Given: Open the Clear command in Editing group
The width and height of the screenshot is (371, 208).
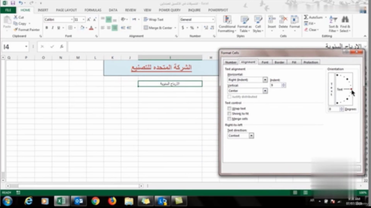Looking at the screenshot, I should pos(311,29).
